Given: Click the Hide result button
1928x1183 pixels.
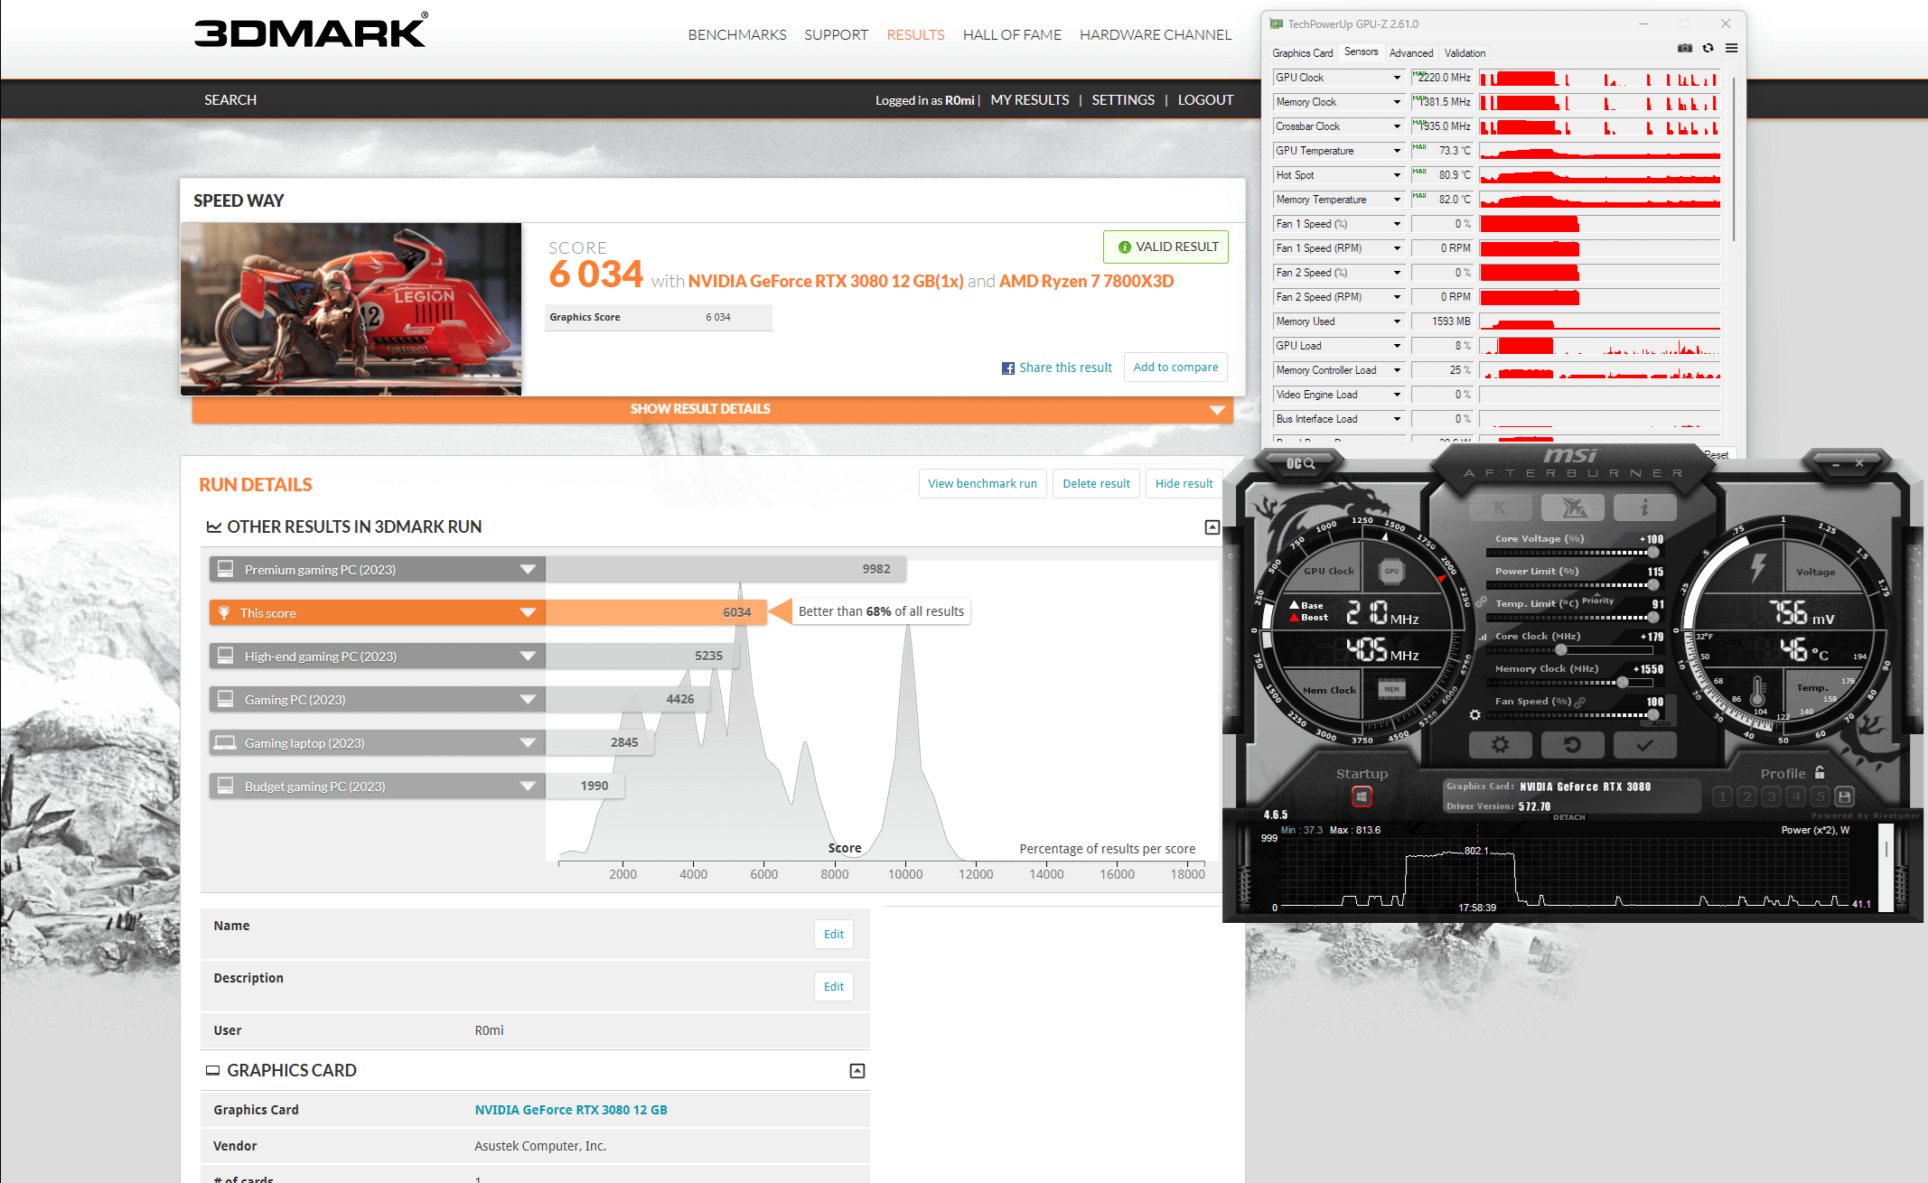Looking at the screenshot, I should click(1184, 484).
